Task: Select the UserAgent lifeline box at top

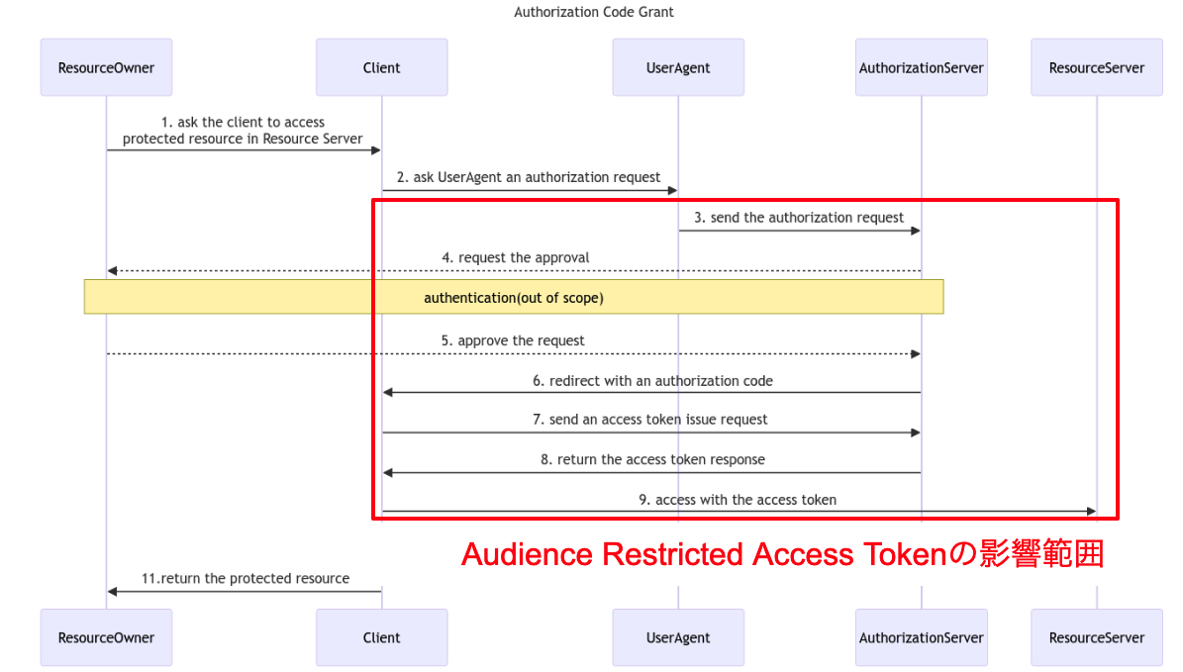Action: click(x=678, y=66)
